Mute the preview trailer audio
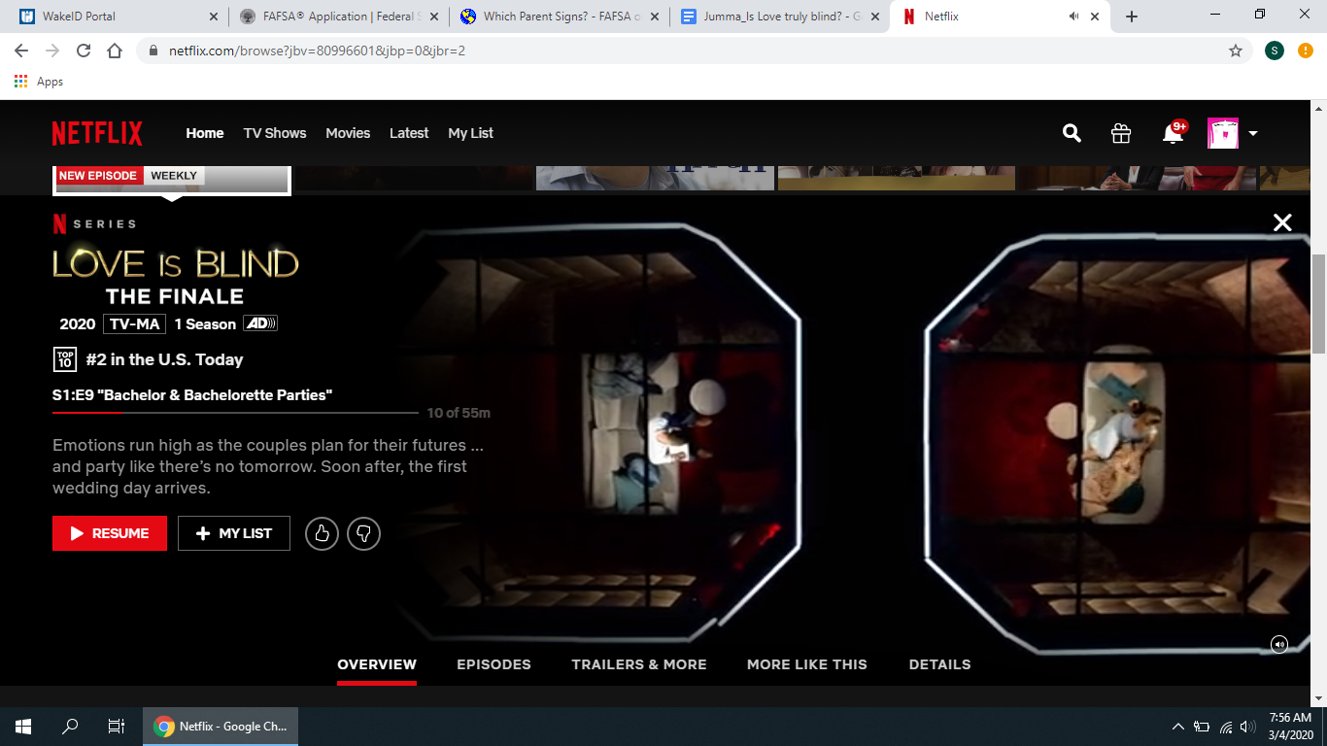Viewport: 1327px width, 746px height. pos(1279,644)
